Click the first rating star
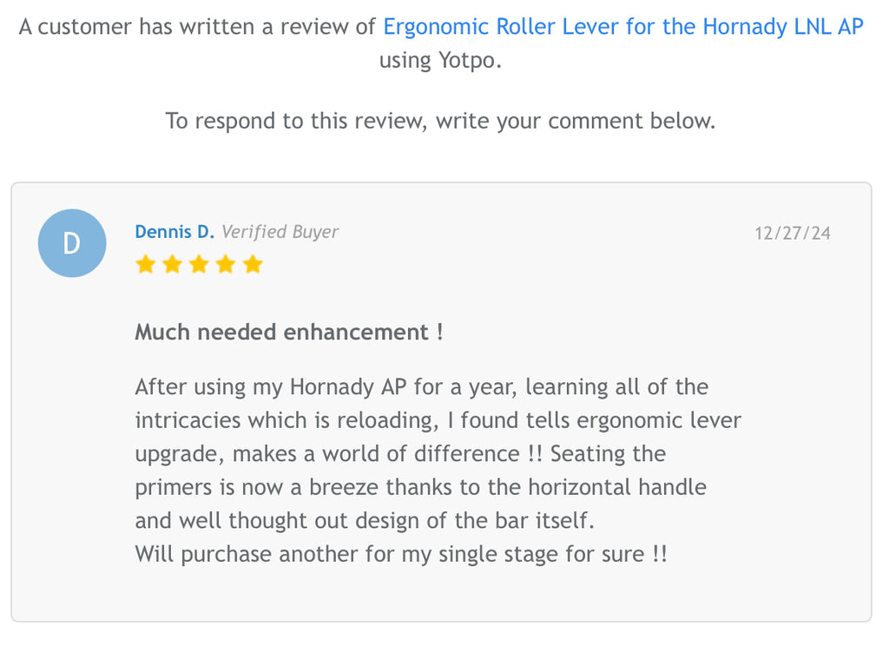The height and width of the screenshot is (646, 889). coord(146,265)
